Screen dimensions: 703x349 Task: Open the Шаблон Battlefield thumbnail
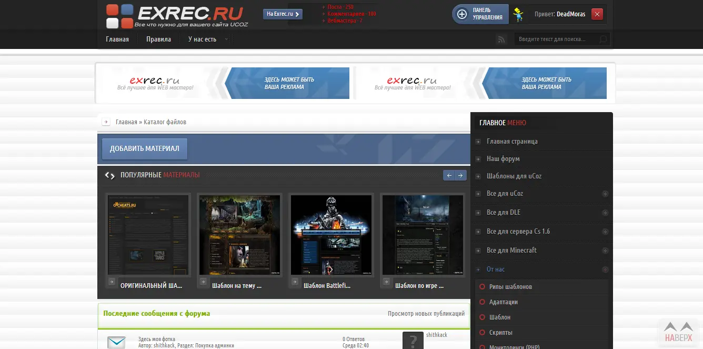(x=332, y=235)
